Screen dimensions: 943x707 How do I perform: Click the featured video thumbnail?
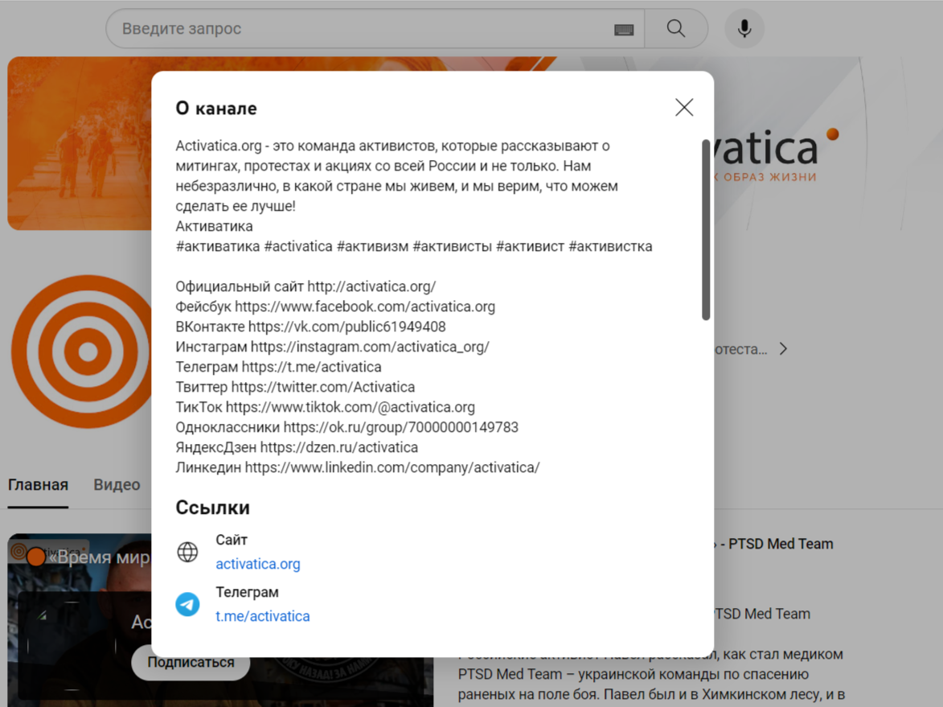[79, 620]
